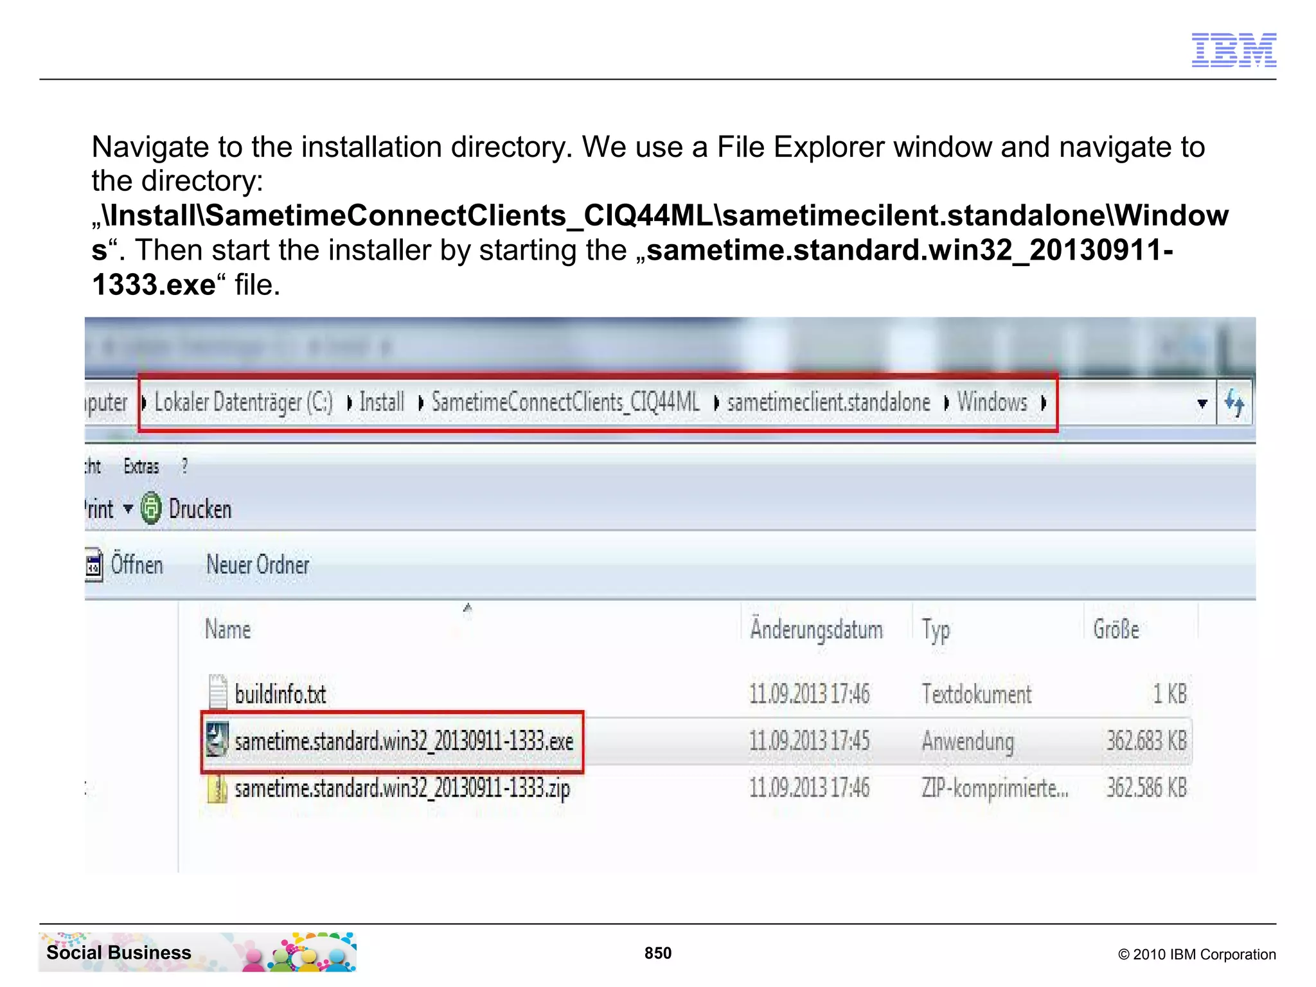Select SametimeConnectClients_CIQ44ML breadcrumb segment
The width and height of the screenshot is (1316, 987).
pos(565,402)
